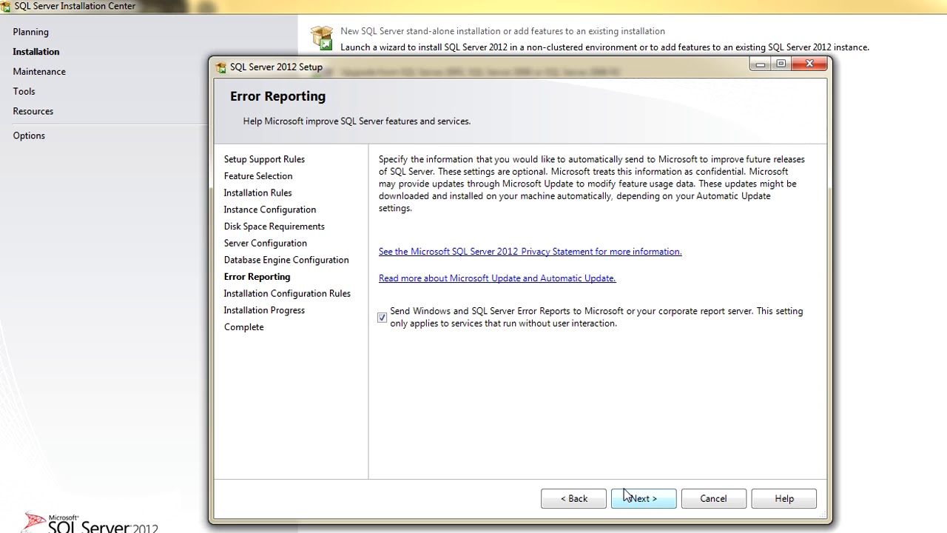Maximize the SQL Server 2012 Setup window

pyautogui.click(x=781, y=64)
